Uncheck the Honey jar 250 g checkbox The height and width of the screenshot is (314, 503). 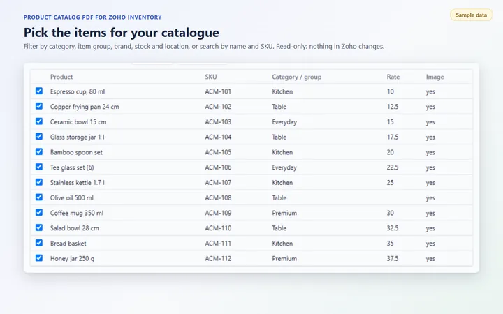click(x=39, y=258)
